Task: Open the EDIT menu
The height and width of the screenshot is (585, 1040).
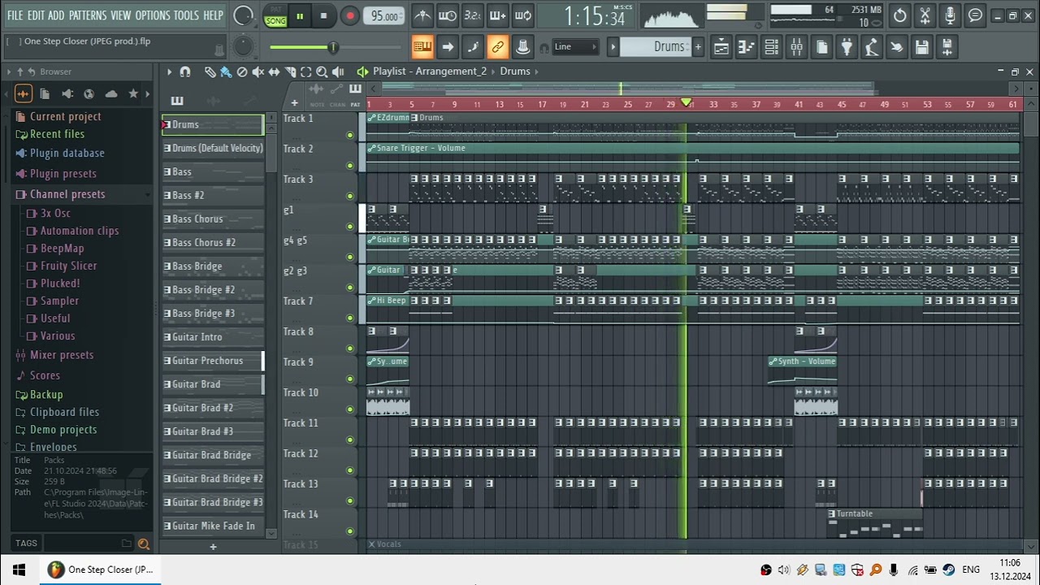Action: [x=36, y=15]
